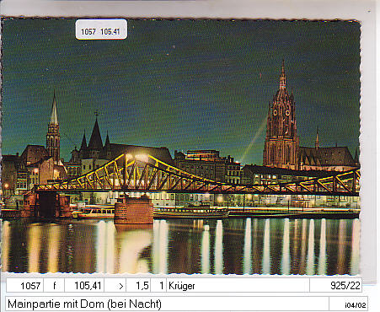Select the Mainpartie mit Dom caption field
This screenshot has height=312, width=380.
pyautogui.click(x=167, y=304)
